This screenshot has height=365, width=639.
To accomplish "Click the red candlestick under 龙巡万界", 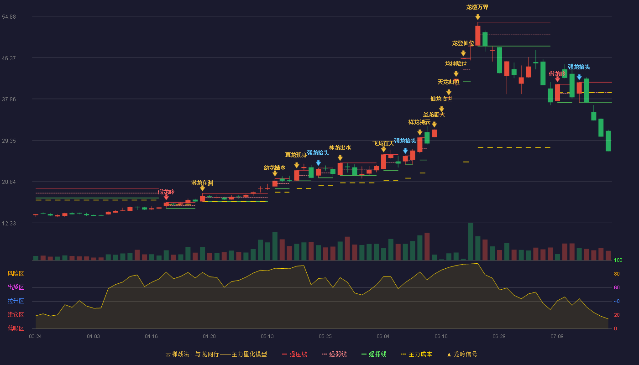I will point(477,36).
